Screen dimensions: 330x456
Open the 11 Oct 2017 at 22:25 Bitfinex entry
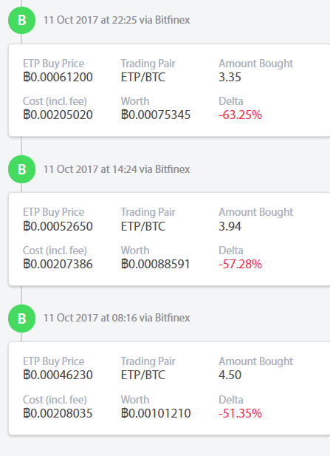pos(117,20)
